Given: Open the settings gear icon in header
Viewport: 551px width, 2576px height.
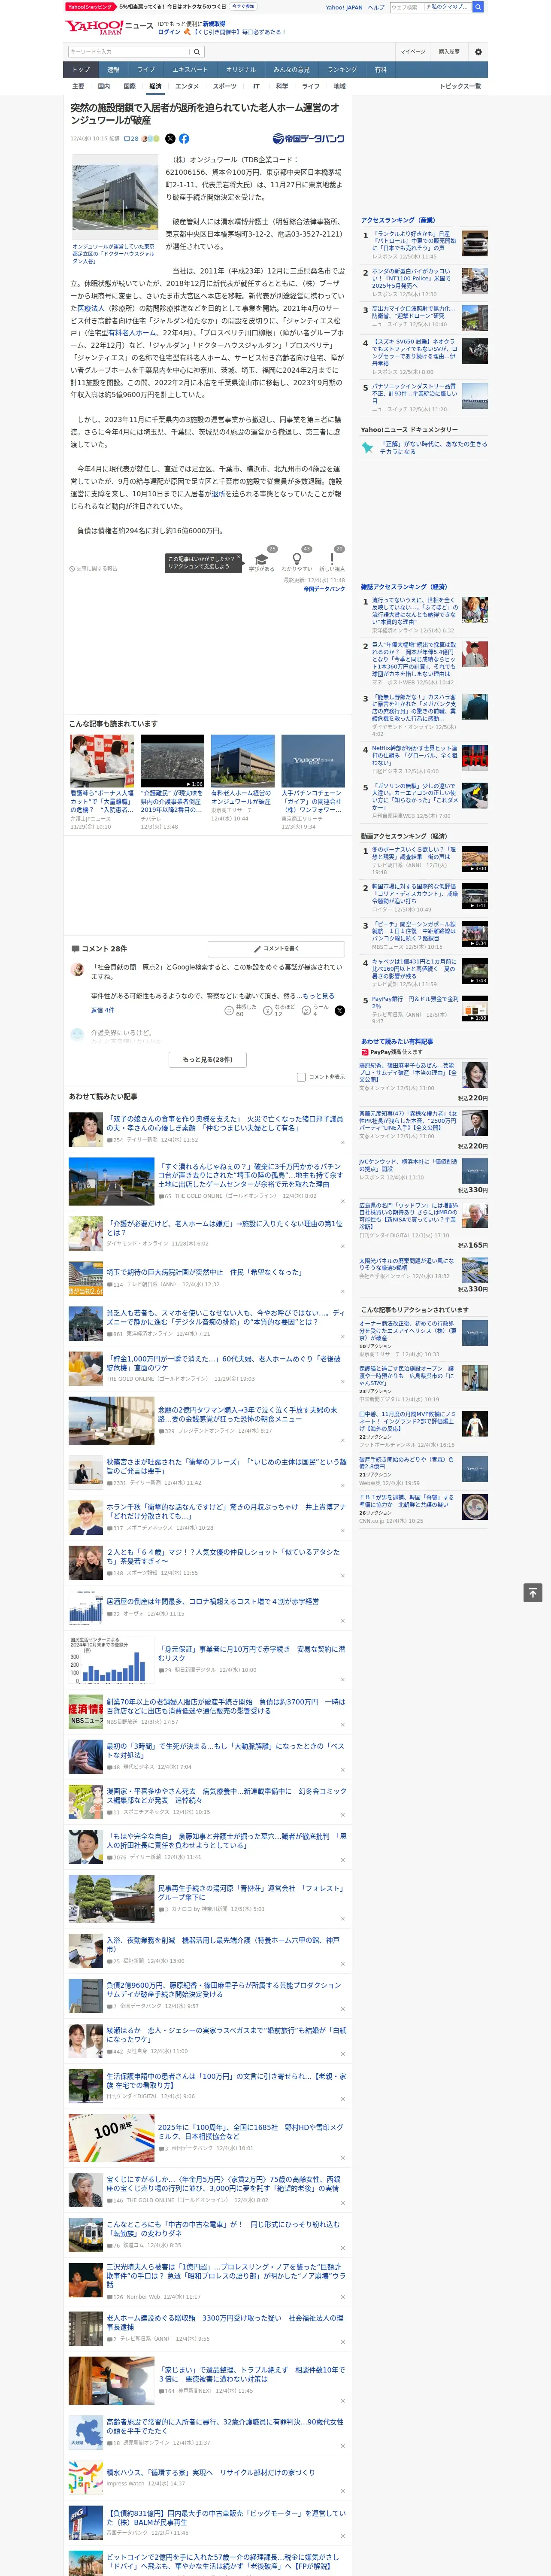Looking at the screenshot, I should [x=477, y=52].
